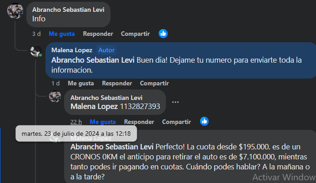Viewport: 316px width, 183px height.
Task: Click Compartir under the Info comment
Action: pyautogui.click(x=135, y=34)
